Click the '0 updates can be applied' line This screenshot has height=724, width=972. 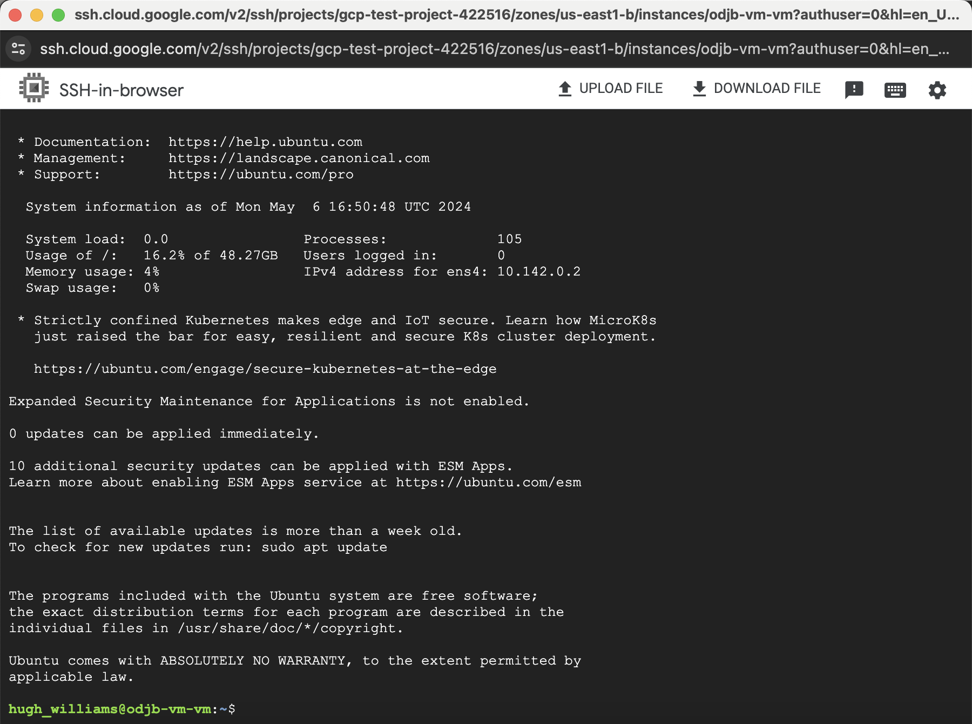pyautogui.click(x=164, y=434)
